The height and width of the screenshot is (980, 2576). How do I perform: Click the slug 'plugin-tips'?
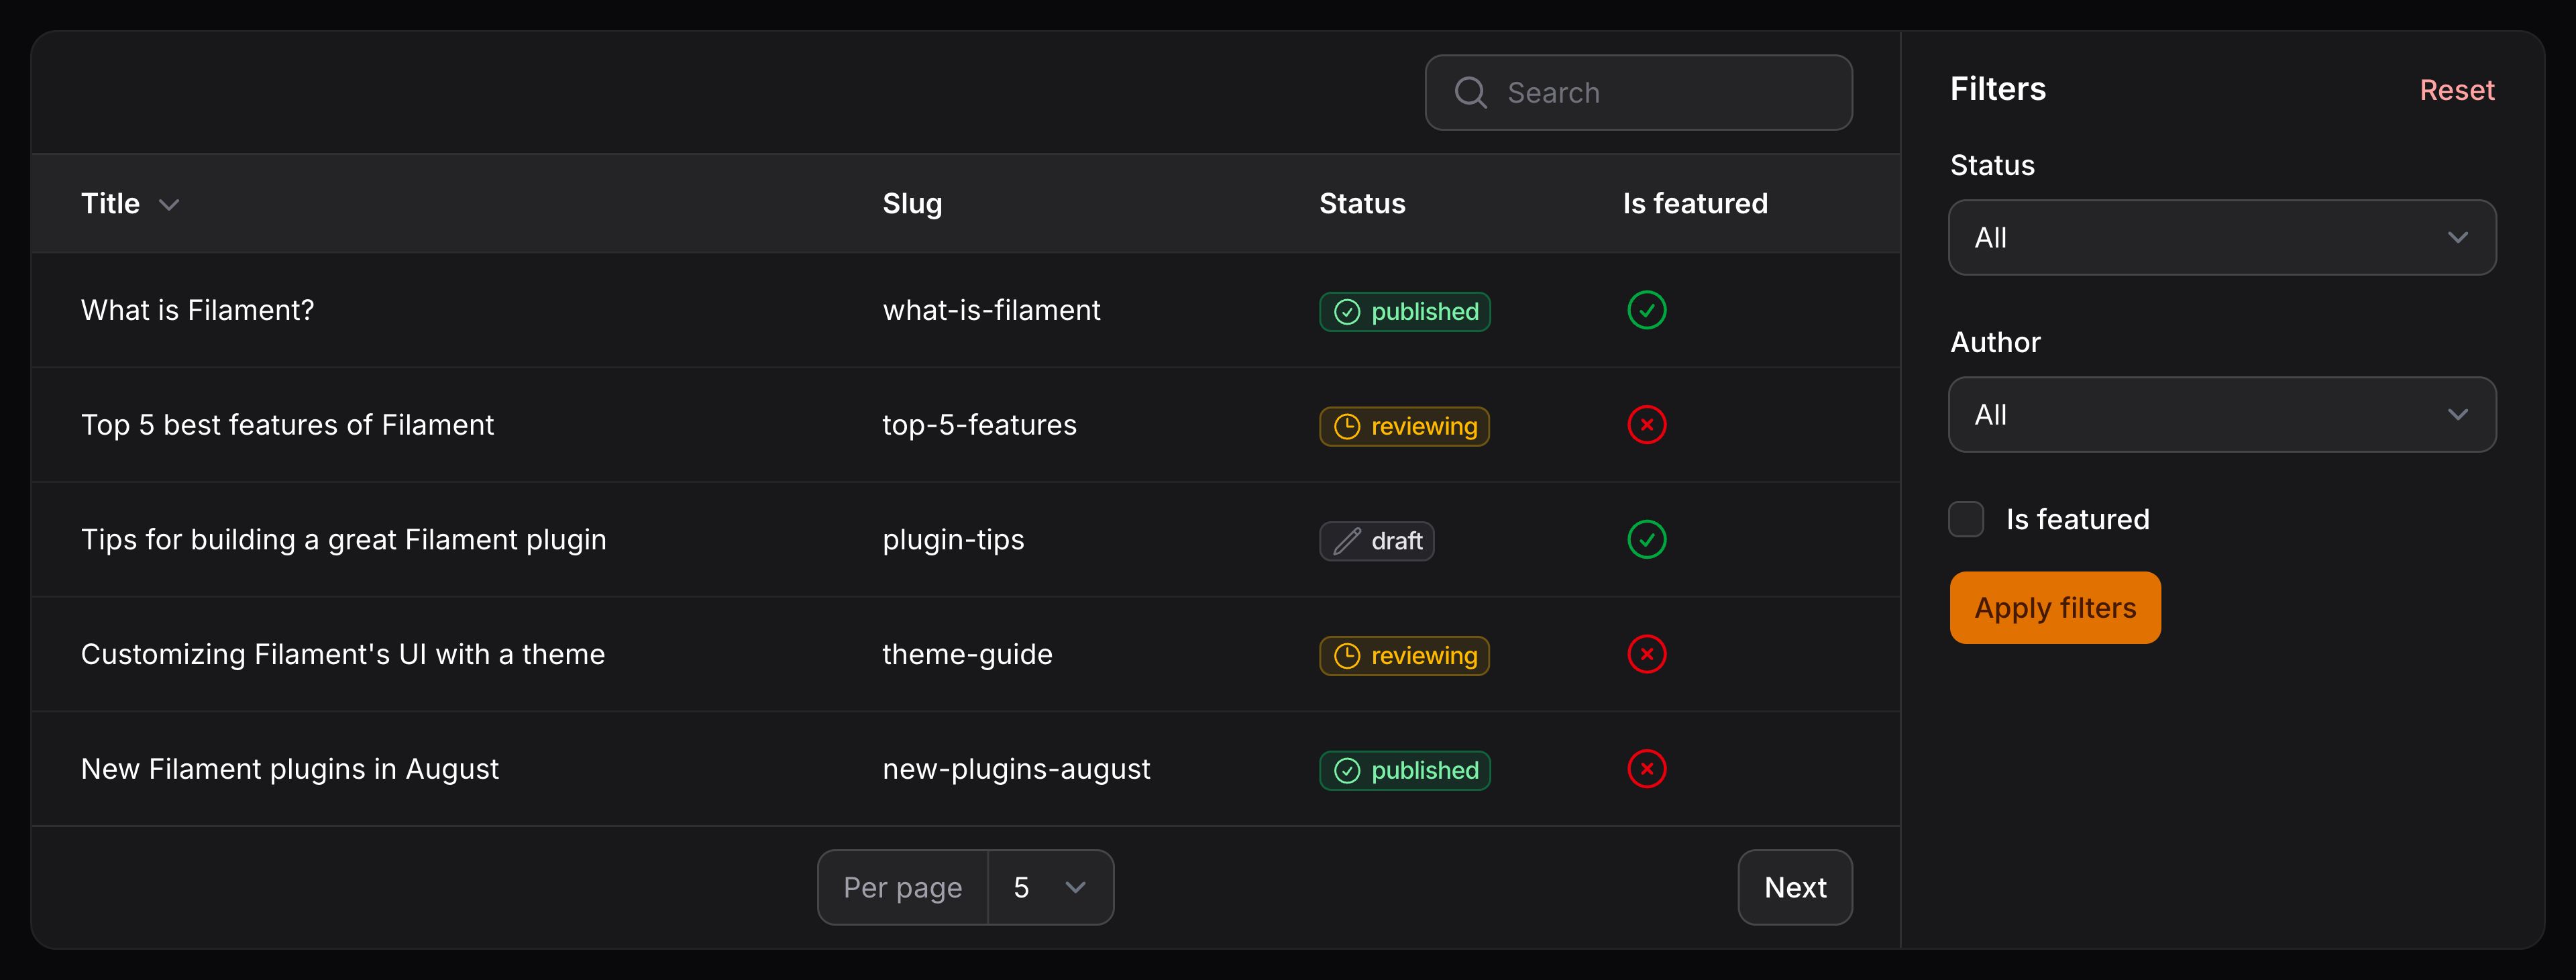coord(953,540)
